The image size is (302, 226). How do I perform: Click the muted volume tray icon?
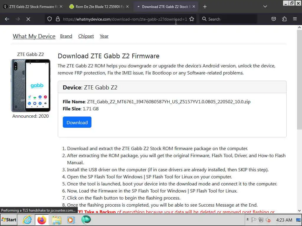tap(268, 220)
